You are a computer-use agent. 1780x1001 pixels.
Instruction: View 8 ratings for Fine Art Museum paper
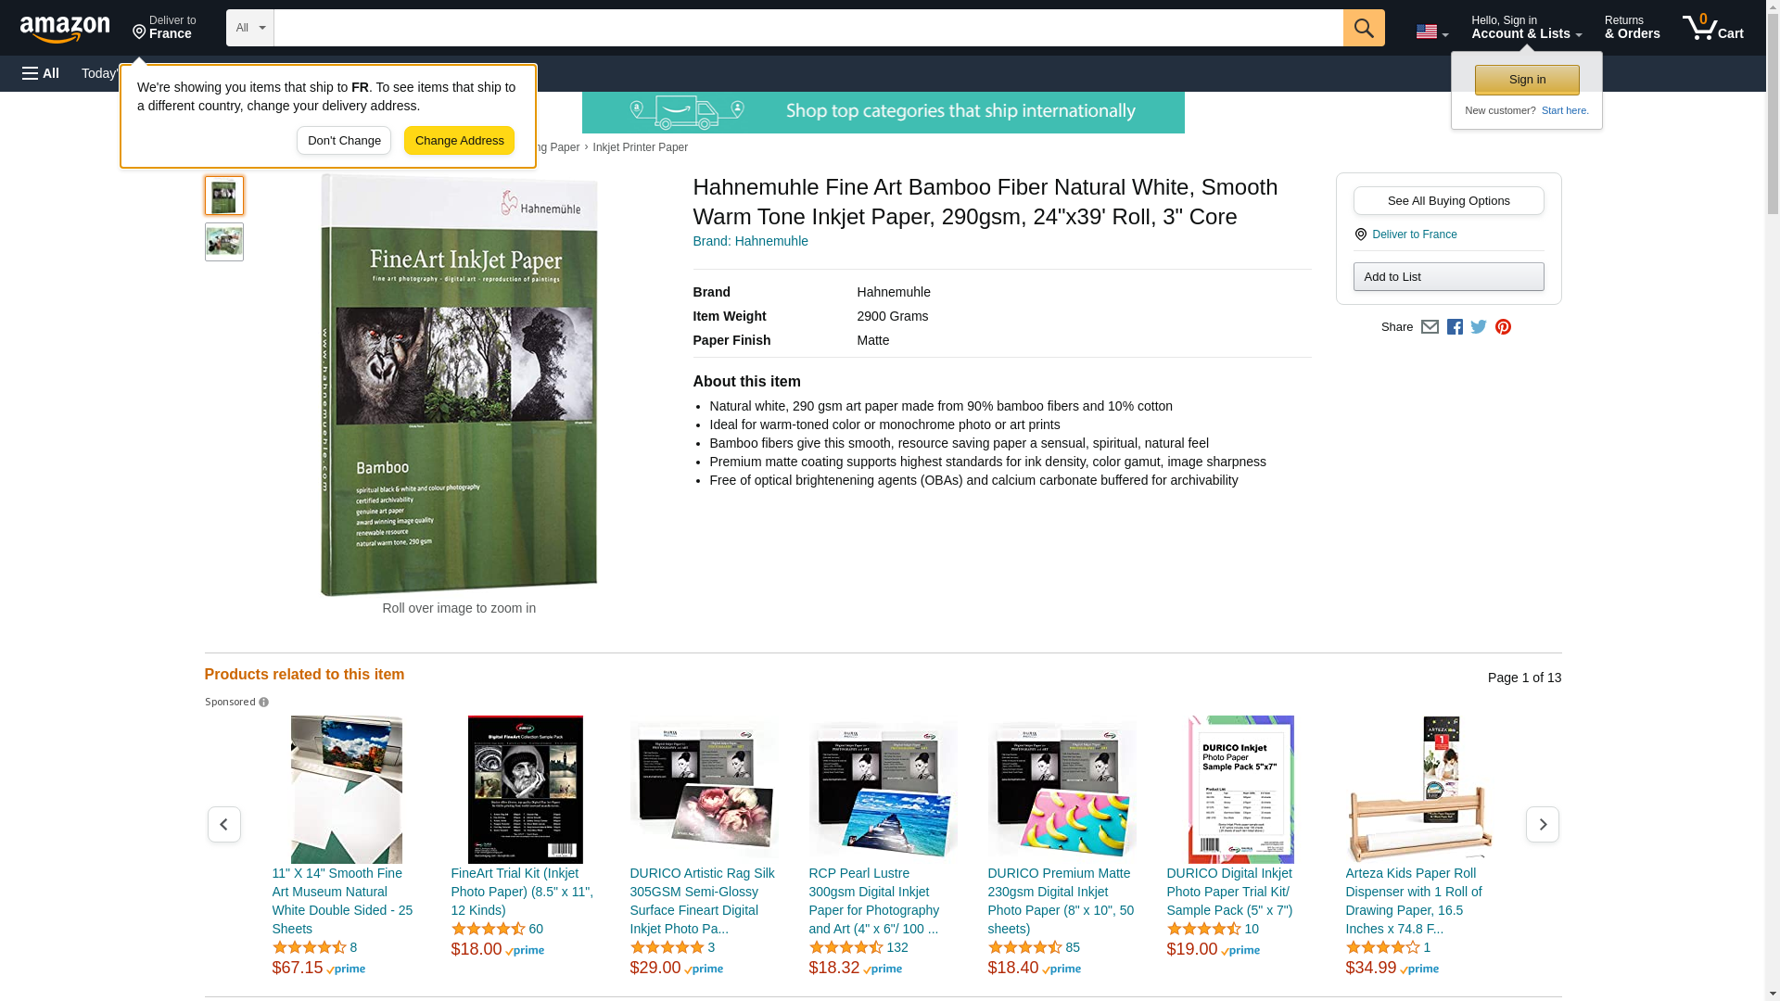pos(353,947)
